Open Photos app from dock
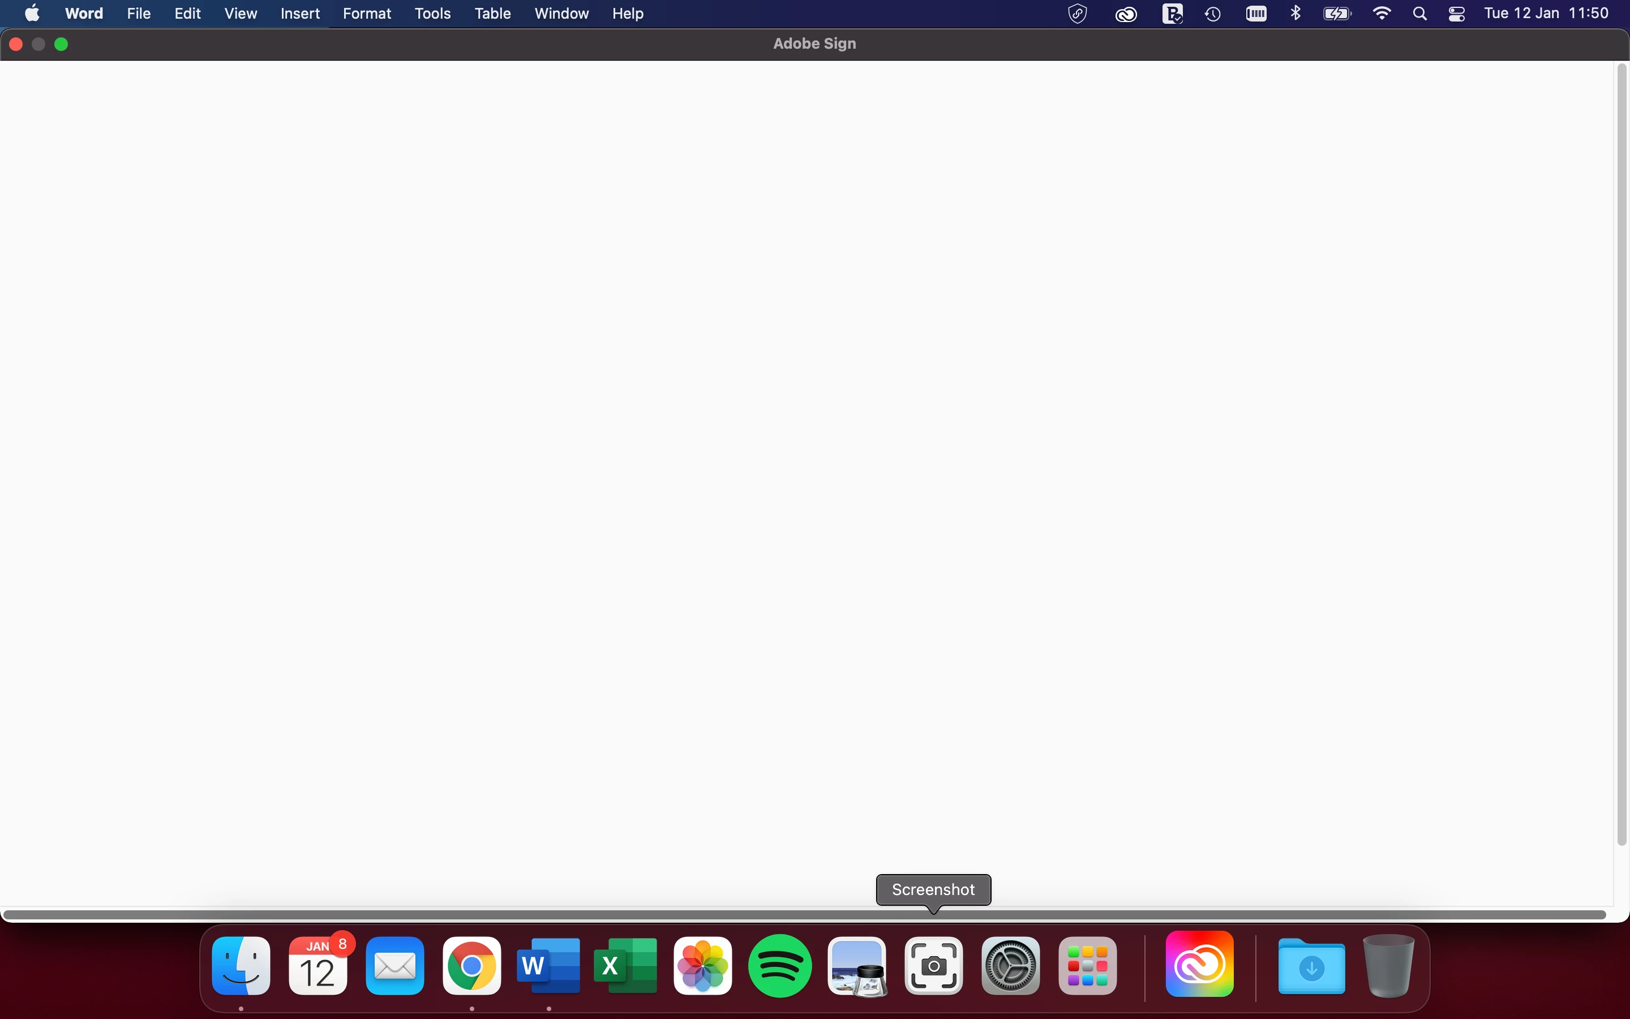Screen dimensions: 1630x1019 (702, 966)
